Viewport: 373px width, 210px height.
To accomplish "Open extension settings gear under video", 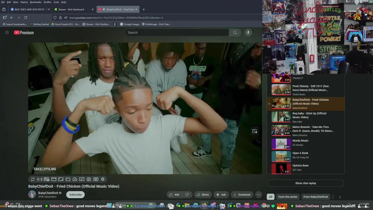I will 103,179.
